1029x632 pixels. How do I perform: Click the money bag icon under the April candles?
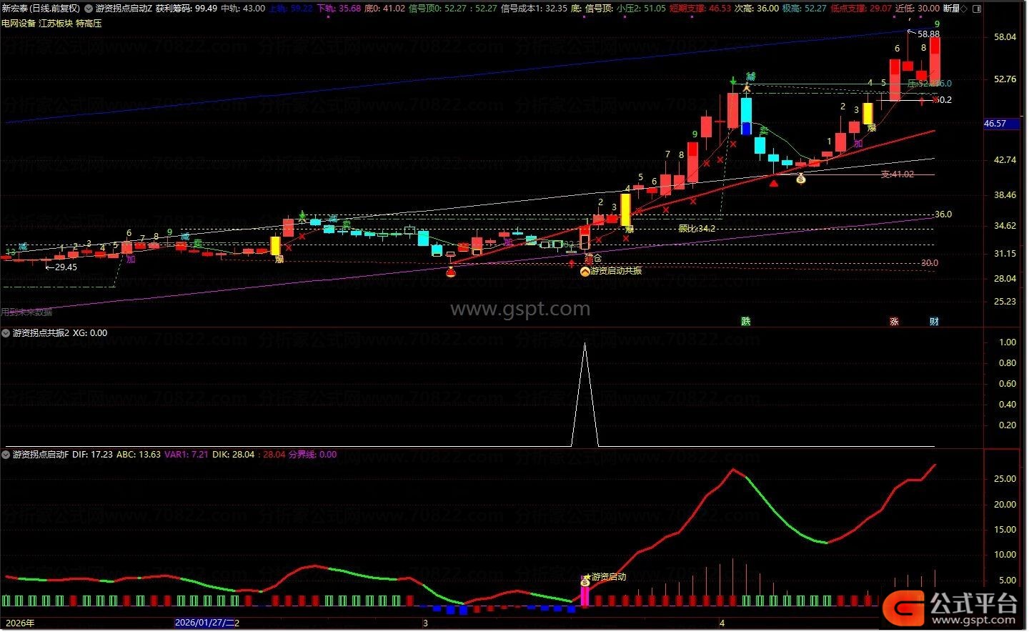(x=801, y=179)
